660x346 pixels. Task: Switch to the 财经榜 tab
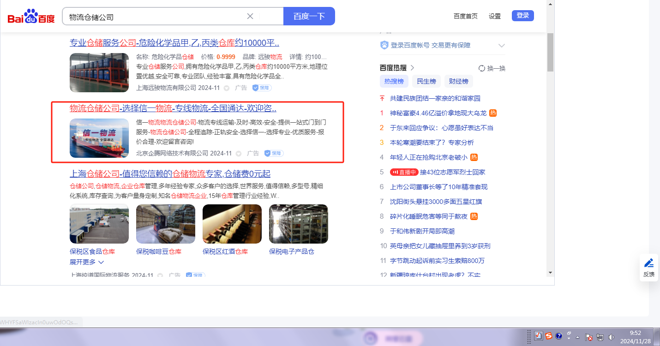pos(458,81)
